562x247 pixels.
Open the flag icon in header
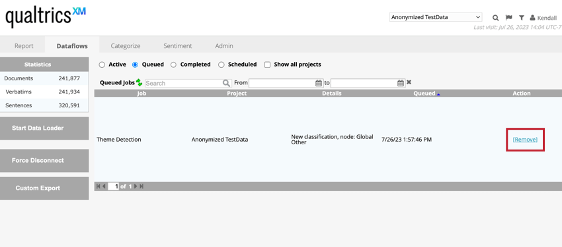coord(508,18)
